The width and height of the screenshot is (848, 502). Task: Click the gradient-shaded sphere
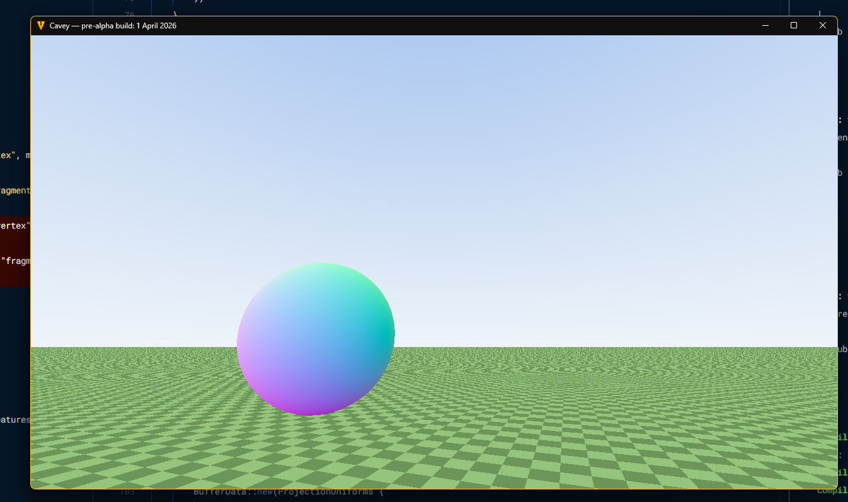[x=315, y=339]
